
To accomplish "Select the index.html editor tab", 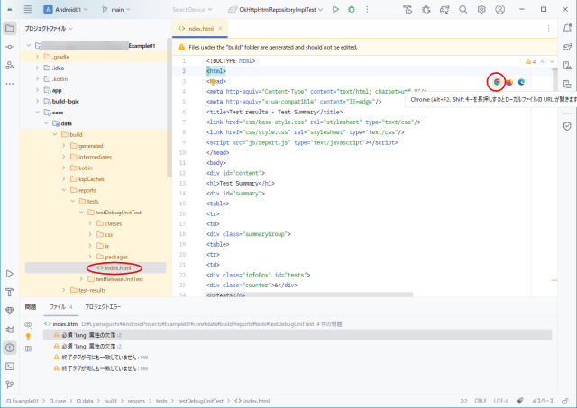I will tap(202, 29).
